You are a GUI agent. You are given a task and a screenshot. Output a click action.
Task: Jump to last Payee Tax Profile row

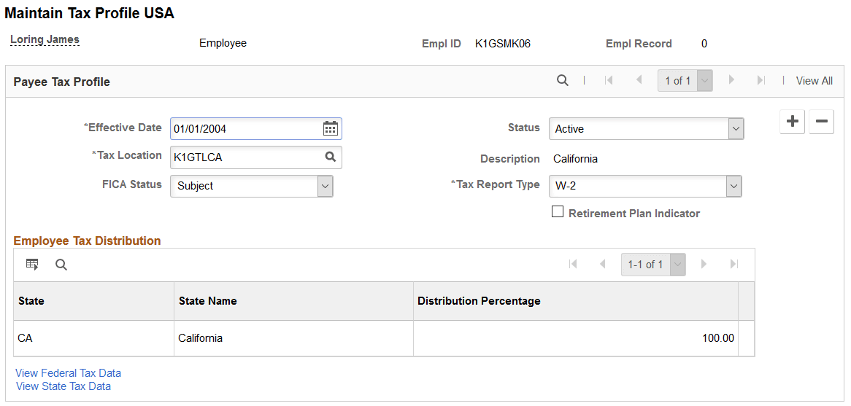(760, 81)
